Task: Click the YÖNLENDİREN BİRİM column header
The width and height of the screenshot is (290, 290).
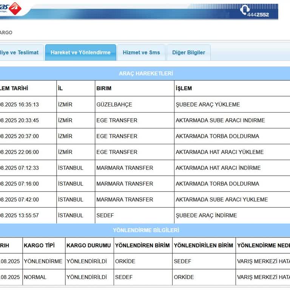Action: (142, 245)
